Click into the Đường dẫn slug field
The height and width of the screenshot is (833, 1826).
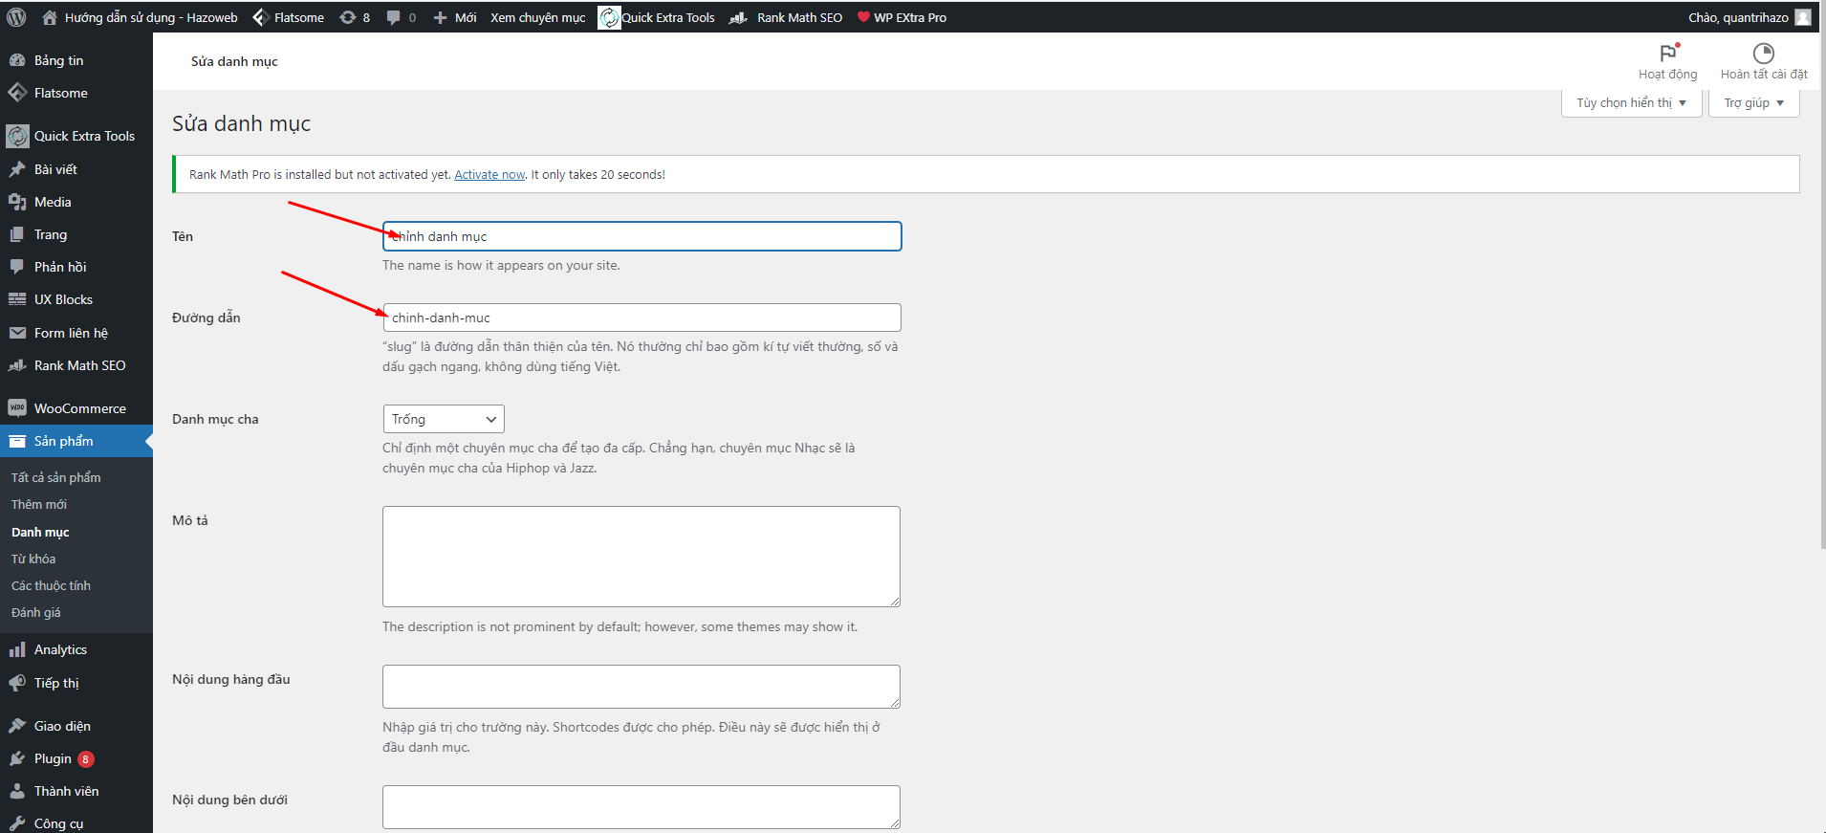(641, 318)
